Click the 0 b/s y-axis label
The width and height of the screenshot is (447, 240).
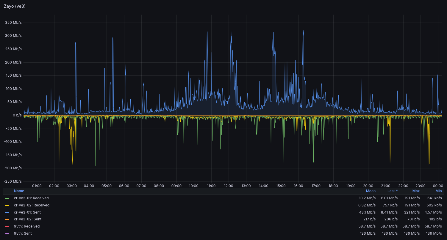coord(17,115)
